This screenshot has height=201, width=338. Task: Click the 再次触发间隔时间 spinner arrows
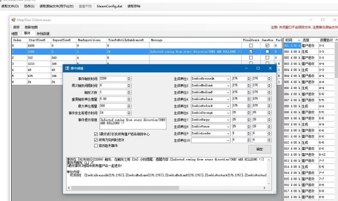click(129, 85)
